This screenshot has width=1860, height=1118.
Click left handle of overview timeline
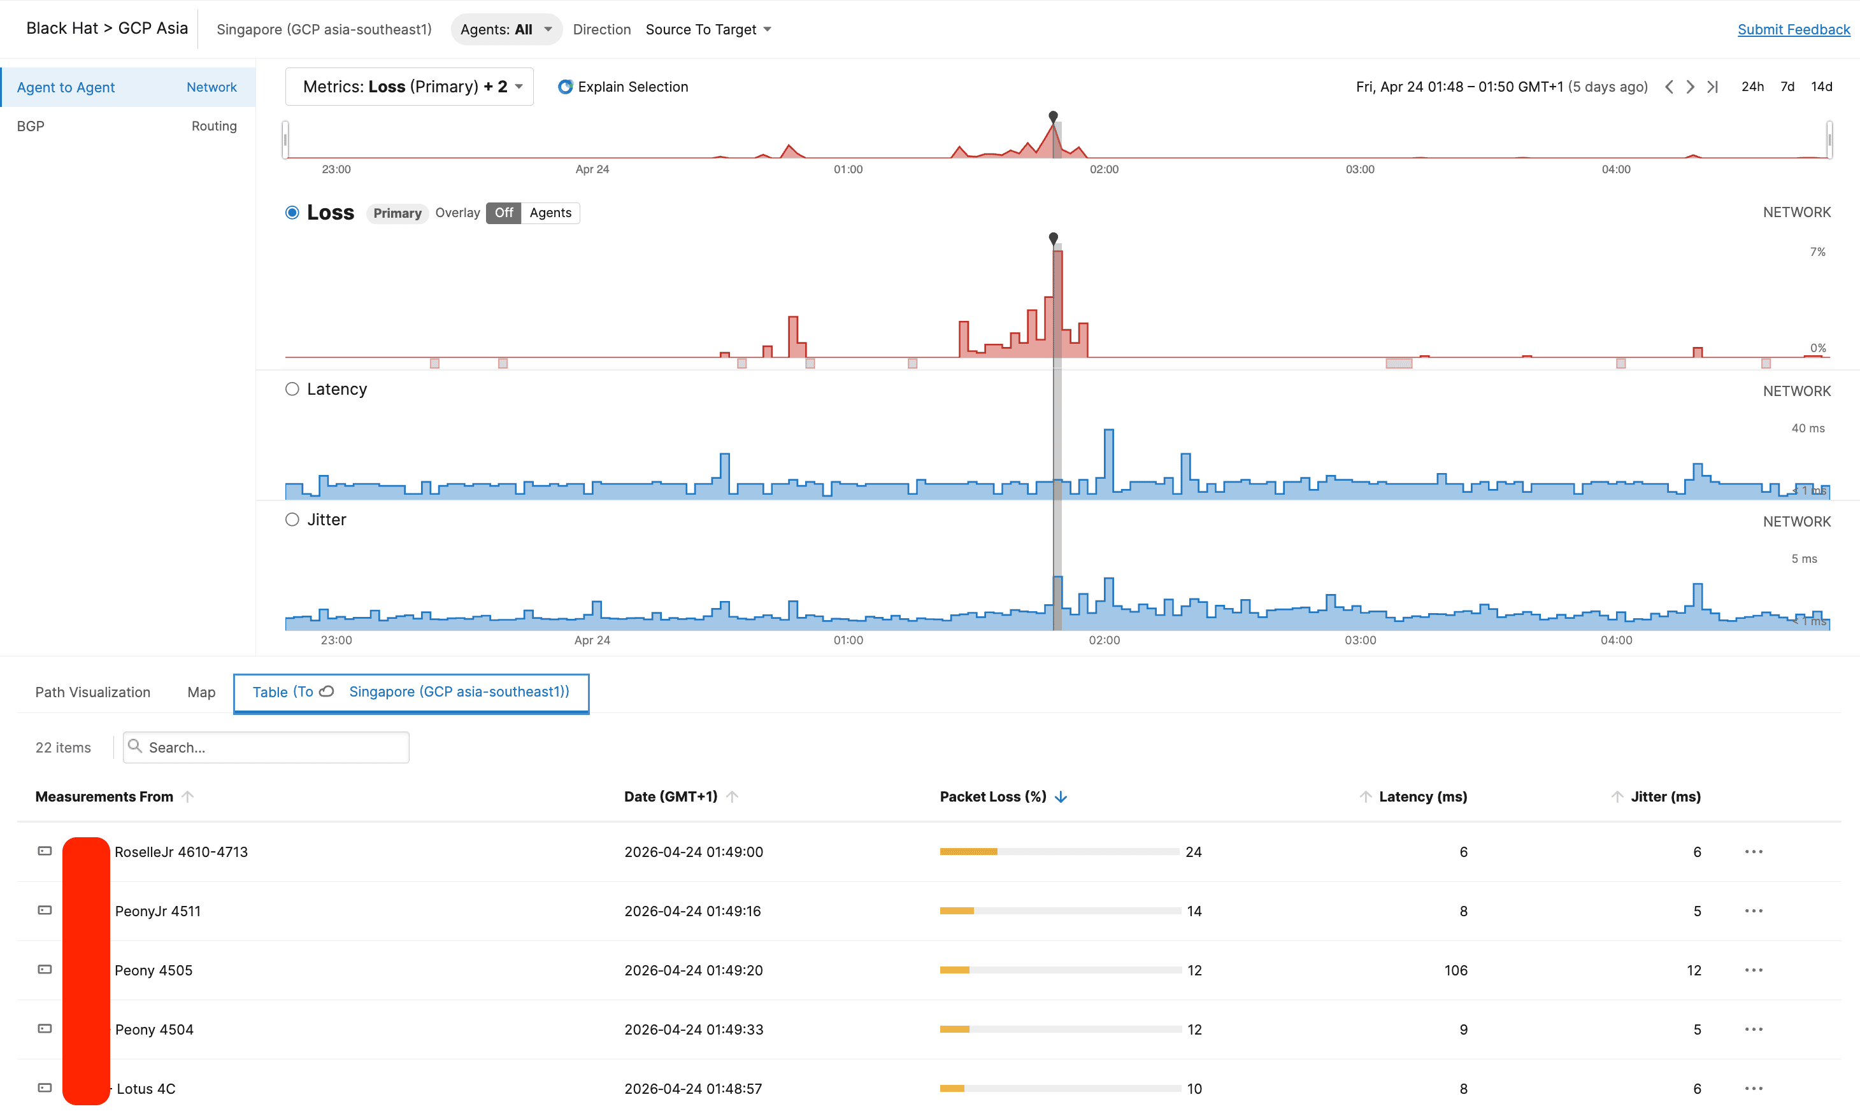(x=285, y=139)
